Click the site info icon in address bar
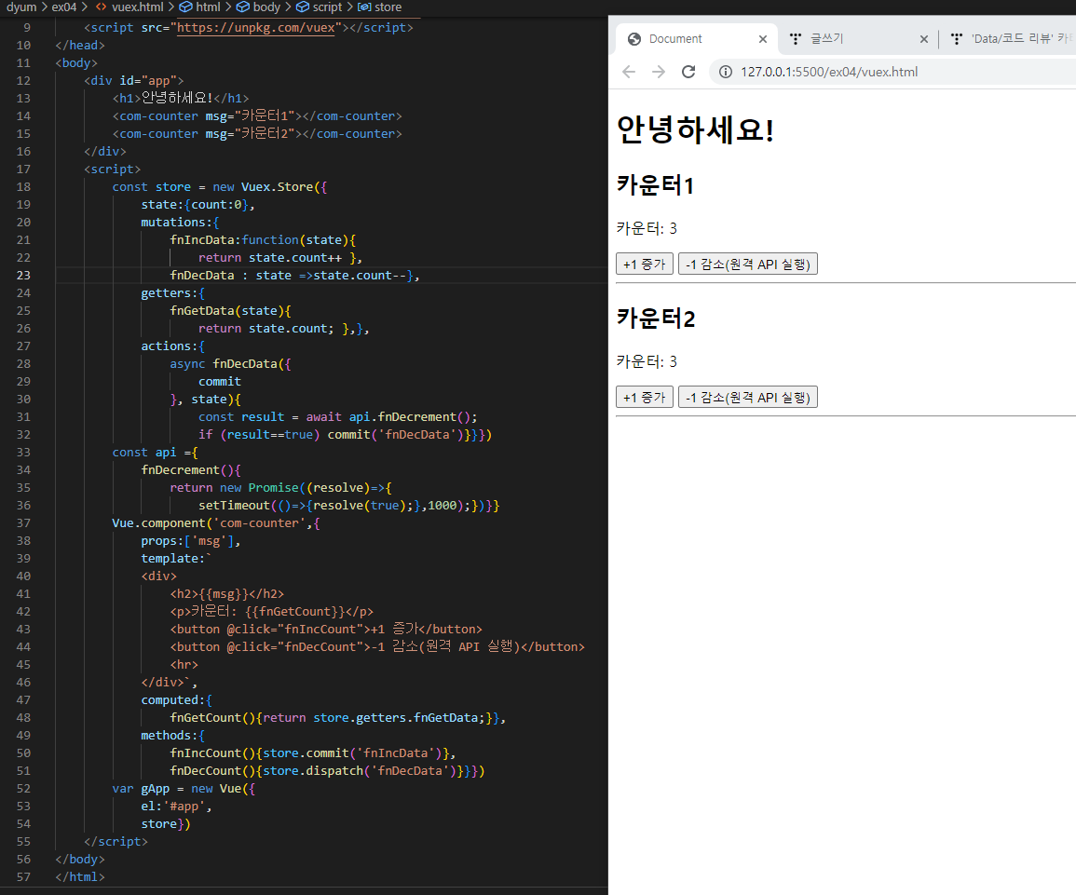 tap(726, 72)
